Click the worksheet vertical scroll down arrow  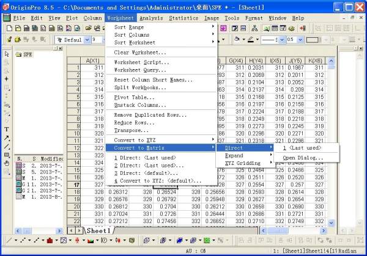331,222
